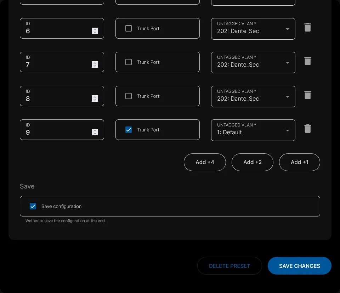340x293 pixels.
Task: Add one port with Add +1
Action: [299, 162]
